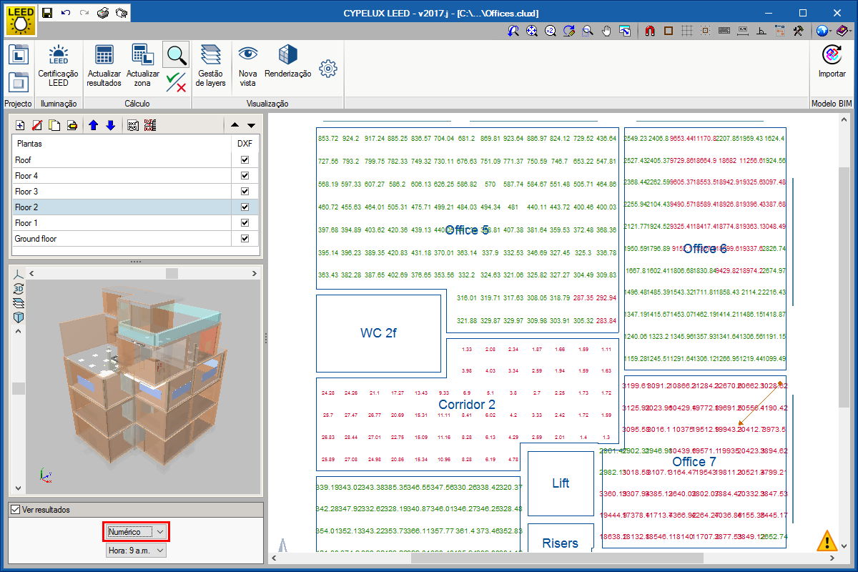Toggle DXF checkbox for Floor 4
858x572 pixels.
pos(245,176)
